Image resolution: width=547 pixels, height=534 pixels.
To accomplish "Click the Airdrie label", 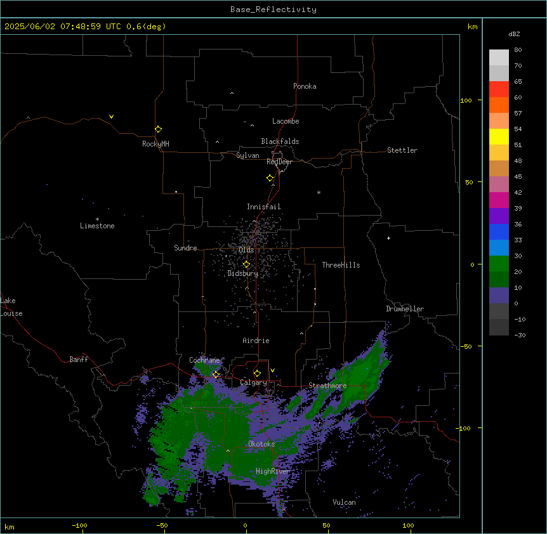I will (x=256, y=341).
